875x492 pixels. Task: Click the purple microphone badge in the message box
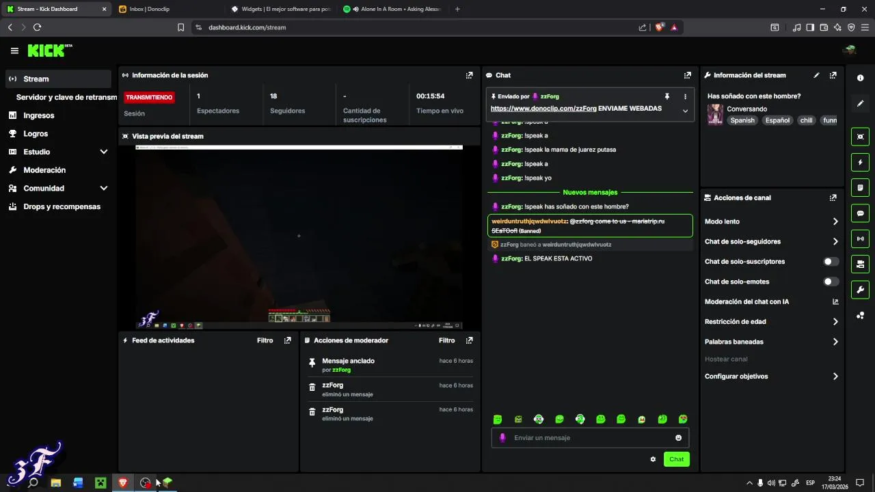click(x=502, y=438)
